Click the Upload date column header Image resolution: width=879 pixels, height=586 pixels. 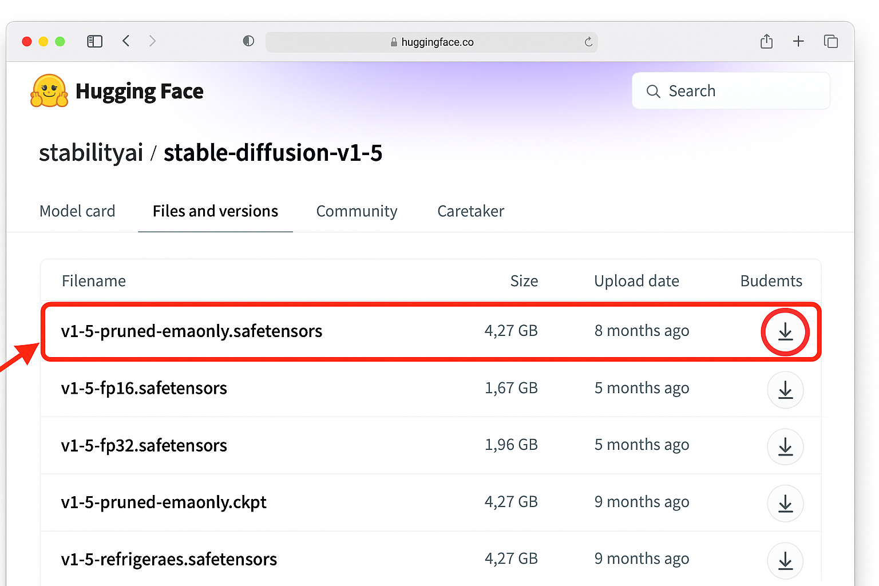pyautogui.click(x=636, y=281)
